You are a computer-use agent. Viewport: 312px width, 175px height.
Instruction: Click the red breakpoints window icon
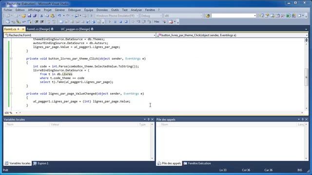[x=171, y=22]
